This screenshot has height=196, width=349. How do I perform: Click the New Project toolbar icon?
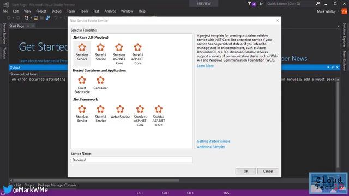[27, 18]
